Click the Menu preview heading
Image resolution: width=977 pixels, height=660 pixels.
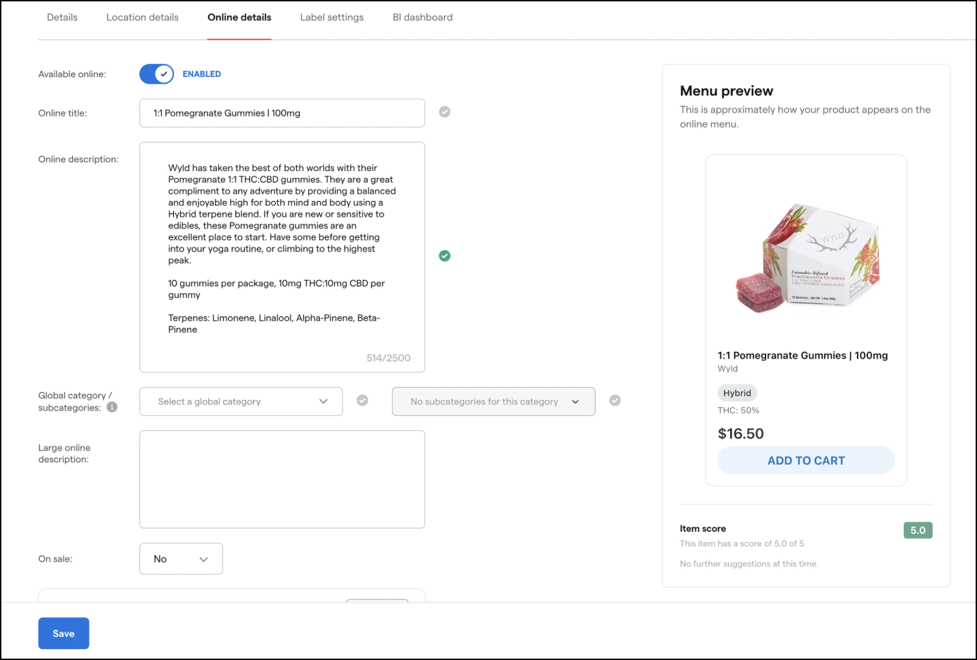pyautogui.click(x=727, y=91)
